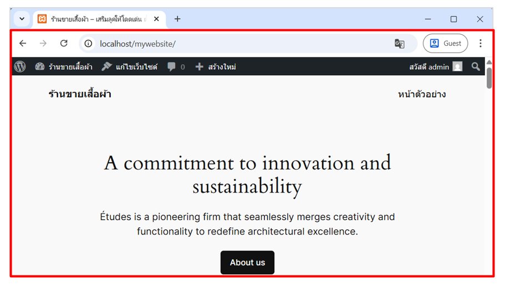The image size is (505, 286).
Task: Click the address bar showing localhost/mywebsite/
Action: point(238,44)
